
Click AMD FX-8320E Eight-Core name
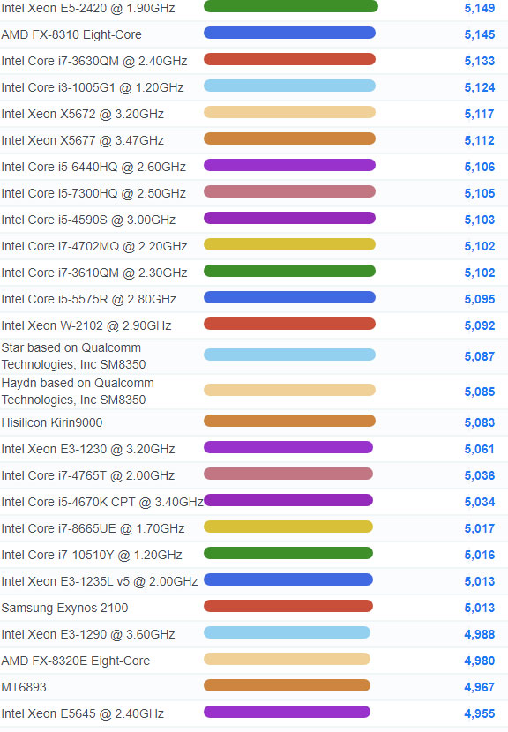76,661
